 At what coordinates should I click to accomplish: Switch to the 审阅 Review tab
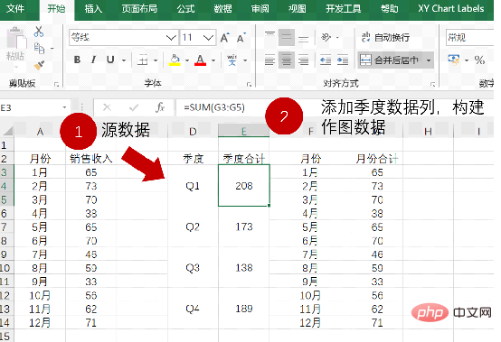[x=260, y=9]
